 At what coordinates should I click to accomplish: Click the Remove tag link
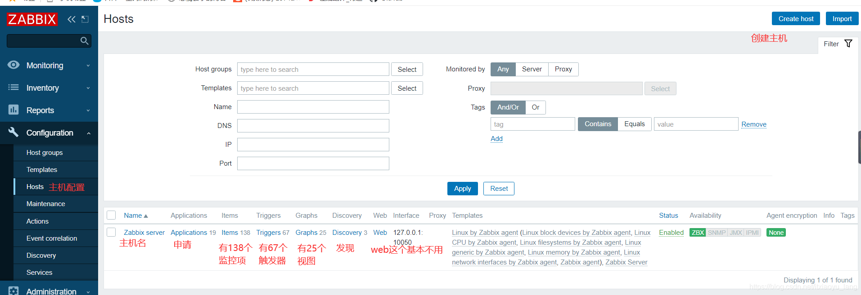(754, 124)
